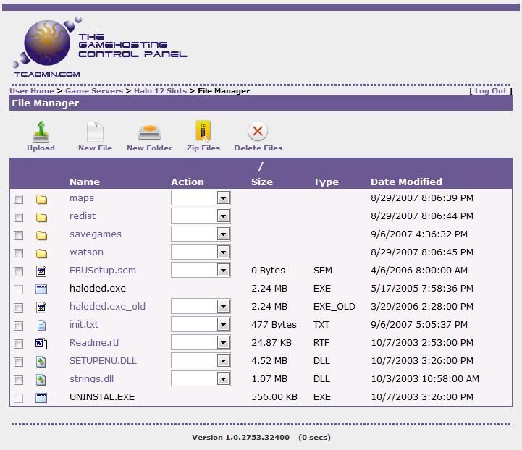Click the Halo 12 Slots breadcrumb
The width and height of the screenshot is (522, 450).
(x=160, y=91)
